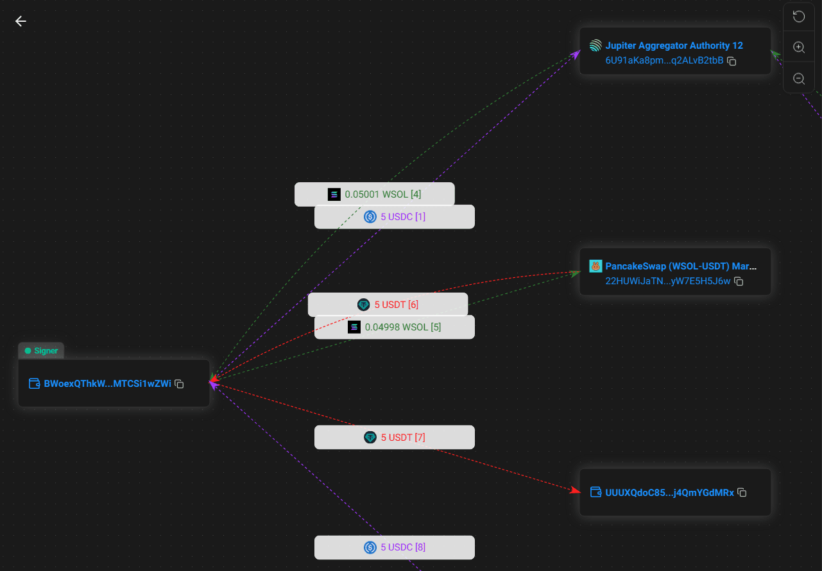Open the UUUXQdoC85...j4QmYGdMRx wallet link
Screen dimensions: 822x571
669,493
